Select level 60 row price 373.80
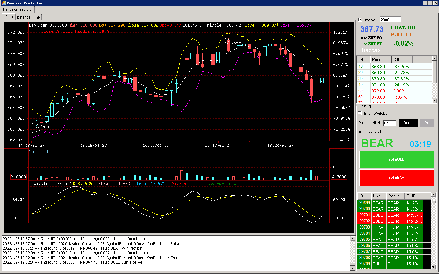The height and width of the screenshot is (274, 439). coord(394,97)
